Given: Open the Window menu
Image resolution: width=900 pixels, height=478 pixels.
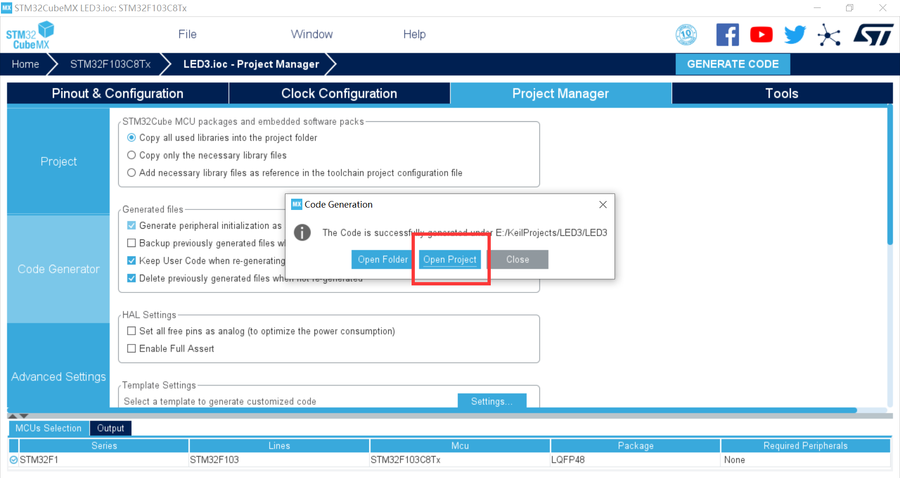Looking at the screenshot, I should pos(312,34).
